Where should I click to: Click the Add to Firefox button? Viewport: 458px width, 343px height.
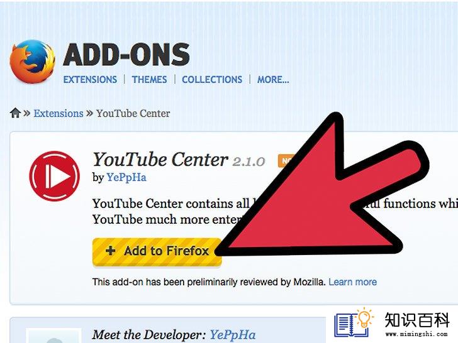(x=157, y=252)
